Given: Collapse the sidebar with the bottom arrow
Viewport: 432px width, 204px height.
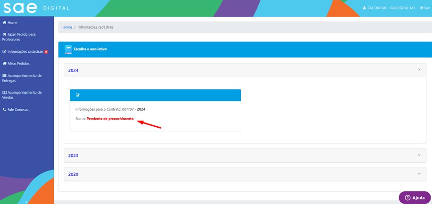Looking at the screenshot, I should pos(26,202).
